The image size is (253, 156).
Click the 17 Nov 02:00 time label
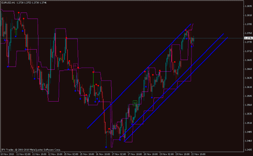[x=119, y=154]
